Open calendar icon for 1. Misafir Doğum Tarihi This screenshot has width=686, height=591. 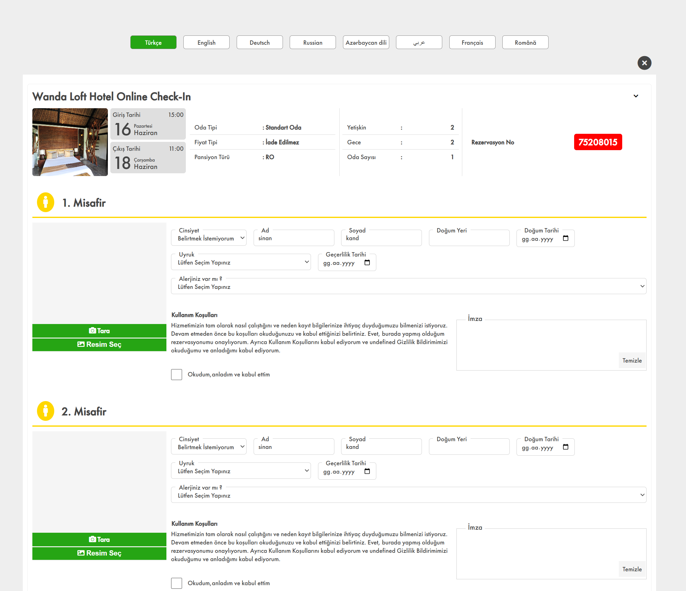tap(566, 238)
